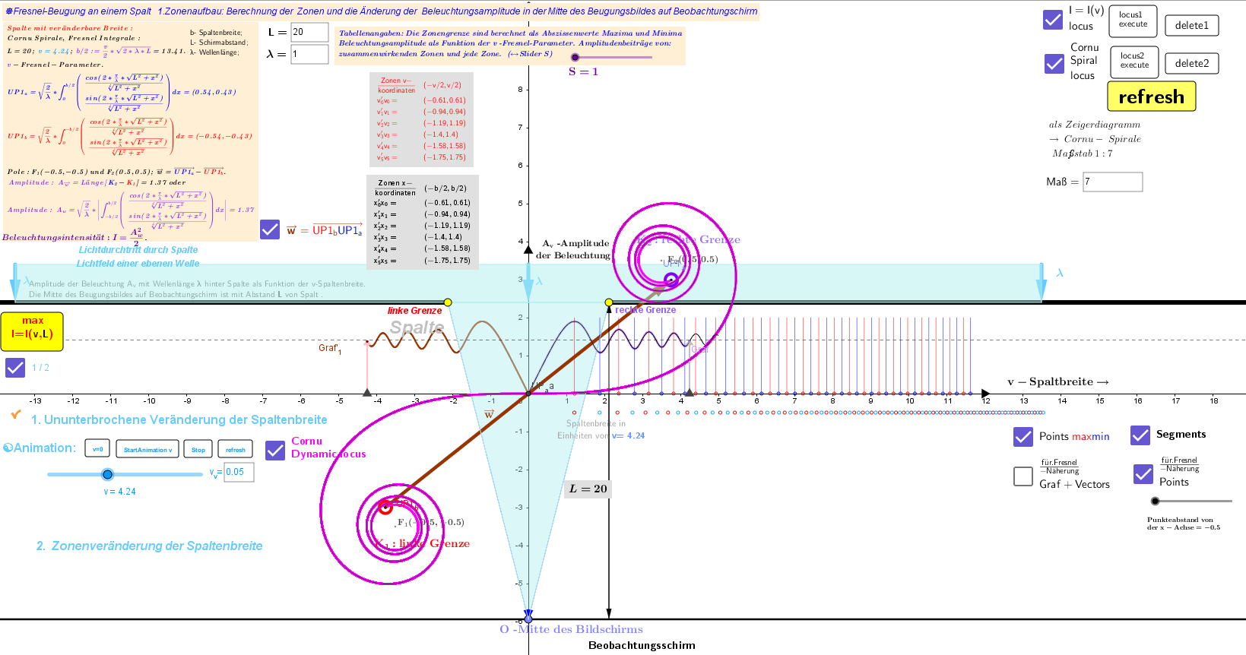
Task: Click the Punkteabstand slider knob
Action: 1156,501
